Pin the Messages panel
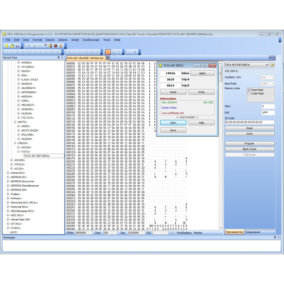The width and height of the screenshot is (284, 284). tap(275, 237)
